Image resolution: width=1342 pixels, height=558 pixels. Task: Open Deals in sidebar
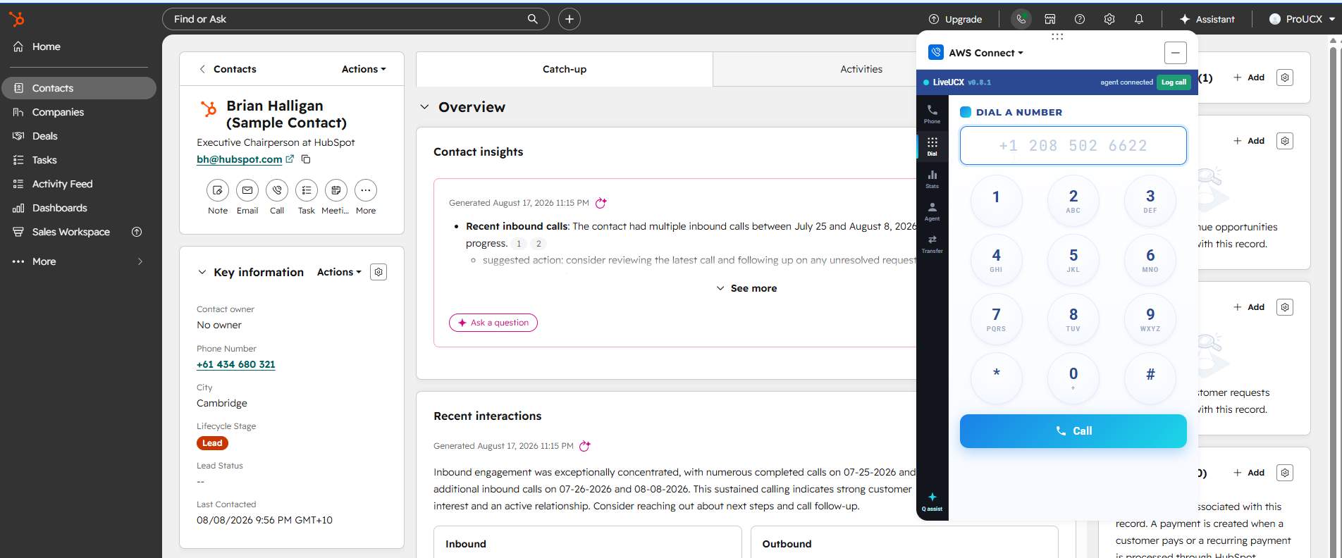click(79, 136)
